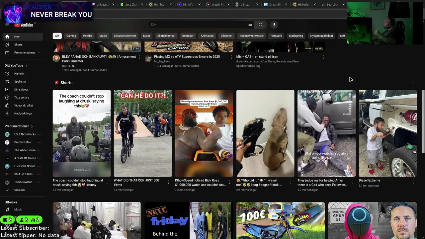
Task: Select the Situationskomedi filter chip
Action: click(x=125, y=36)
